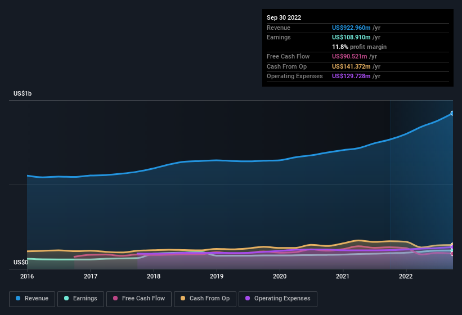Click the Operating Expenses value US$129.728m
462x315 pixels.
click(x=351, y=76)
